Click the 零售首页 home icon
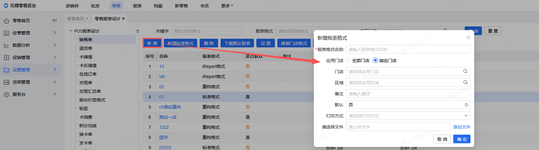 tap(6, 21)
